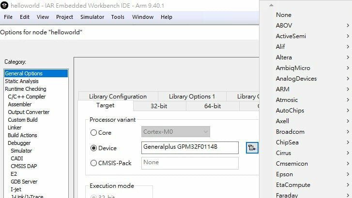Expand the Alif vendor submenu
The image size is (352, 198).
click(x=306, y=46)
